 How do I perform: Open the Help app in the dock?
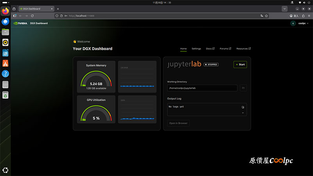coord(5,74)
